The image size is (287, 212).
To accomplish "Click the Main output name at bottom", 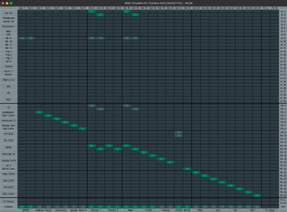I will point(130,210).
